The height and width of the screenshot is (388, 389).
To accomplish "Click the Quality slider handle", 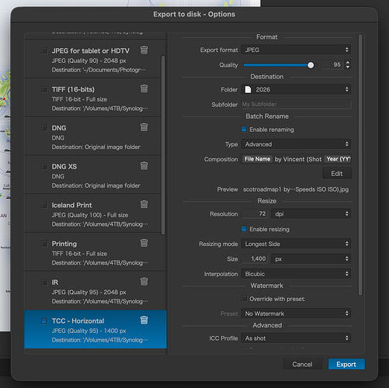I will pyautogui.click(x=311, y=65).
